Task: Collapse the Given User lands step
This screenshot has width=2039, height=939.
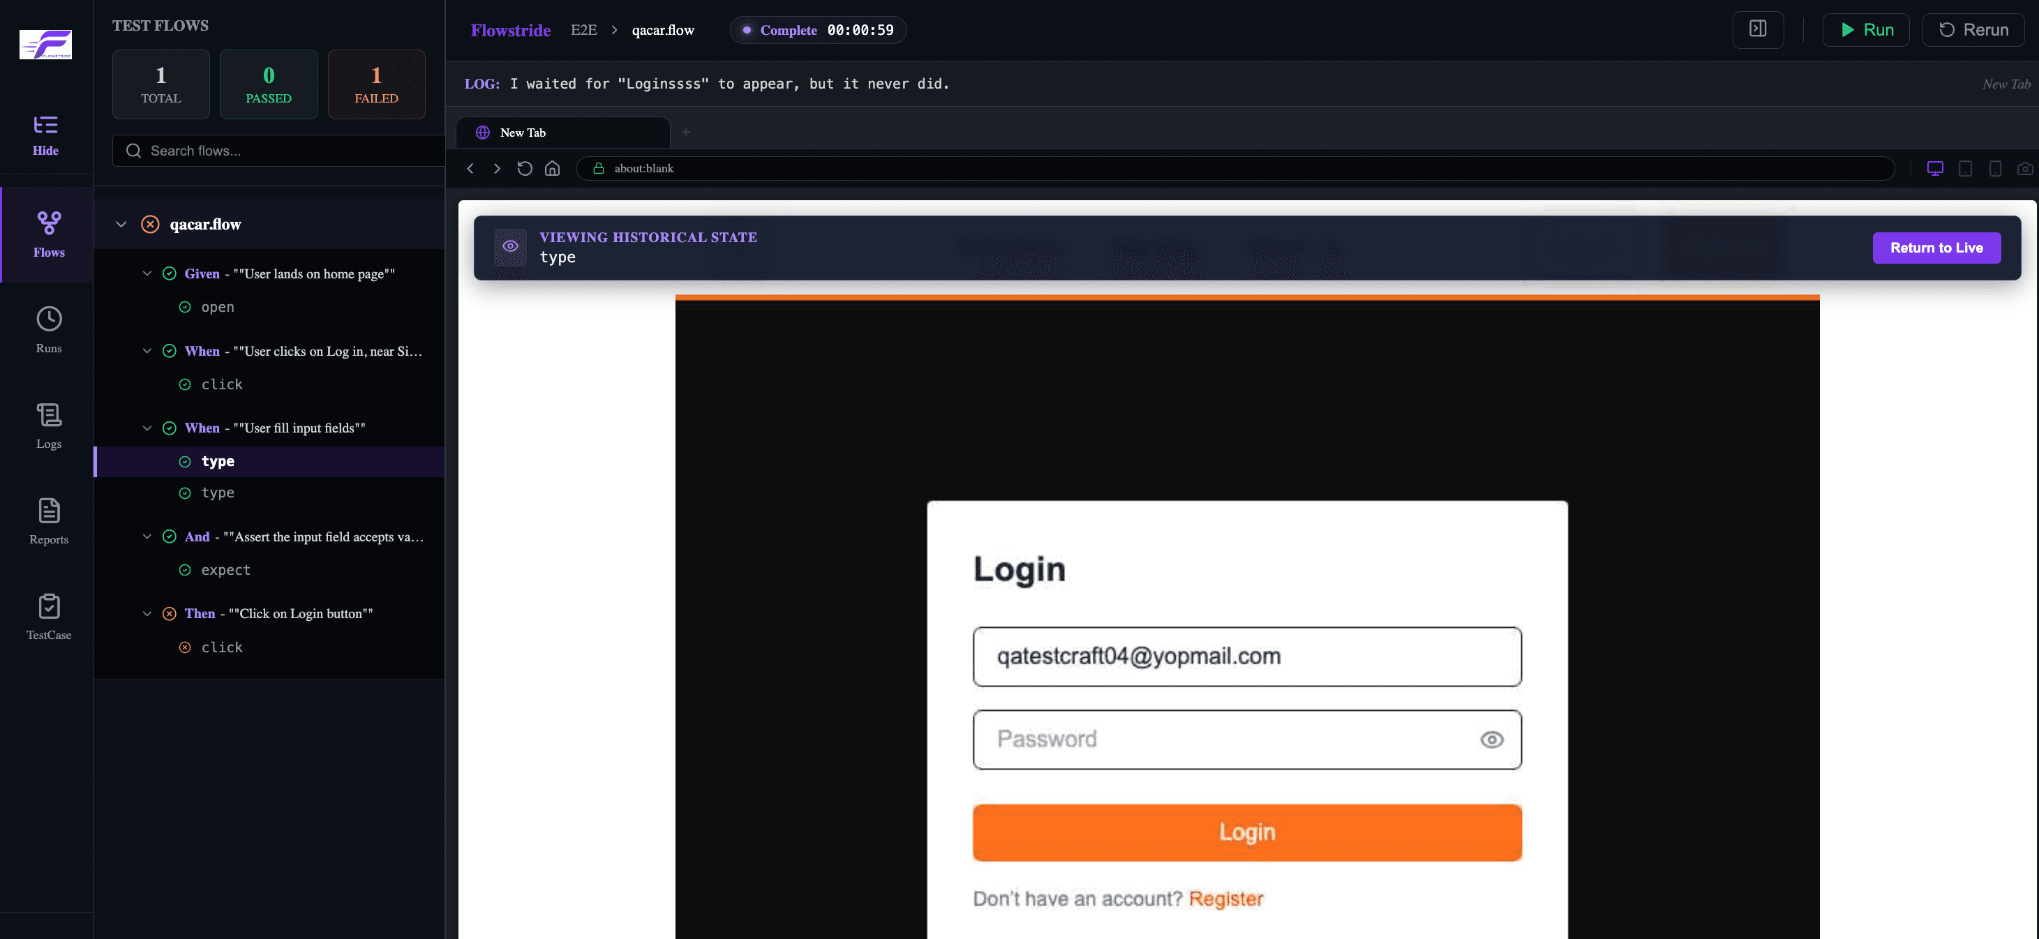Action: (x=147, y=273)
